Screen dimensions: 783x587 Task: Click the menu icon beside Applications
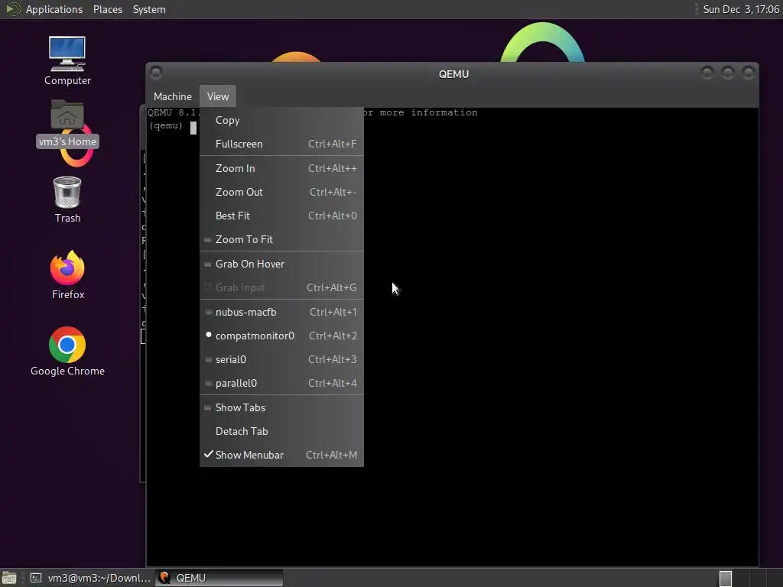pos(12,9)
